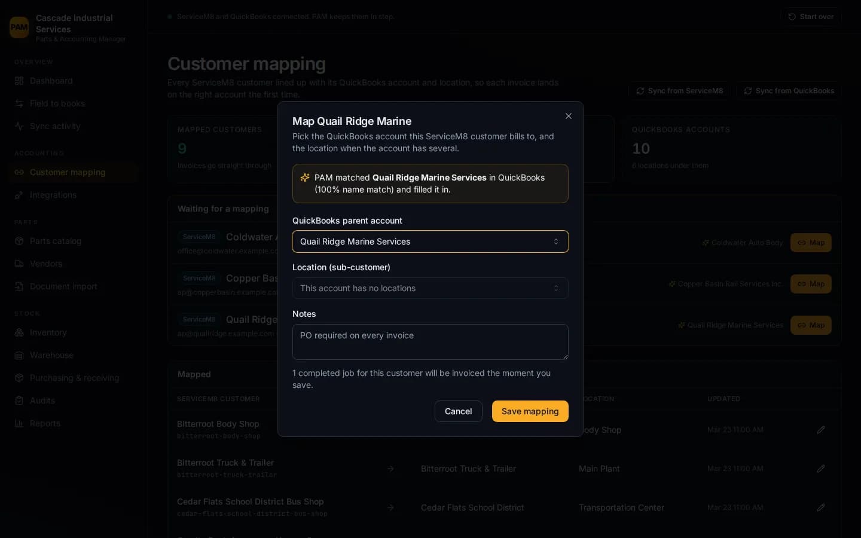Click the Transportation Center location cell
The width and height of the screenshot is (861, 538).
(x=621, y=508)
